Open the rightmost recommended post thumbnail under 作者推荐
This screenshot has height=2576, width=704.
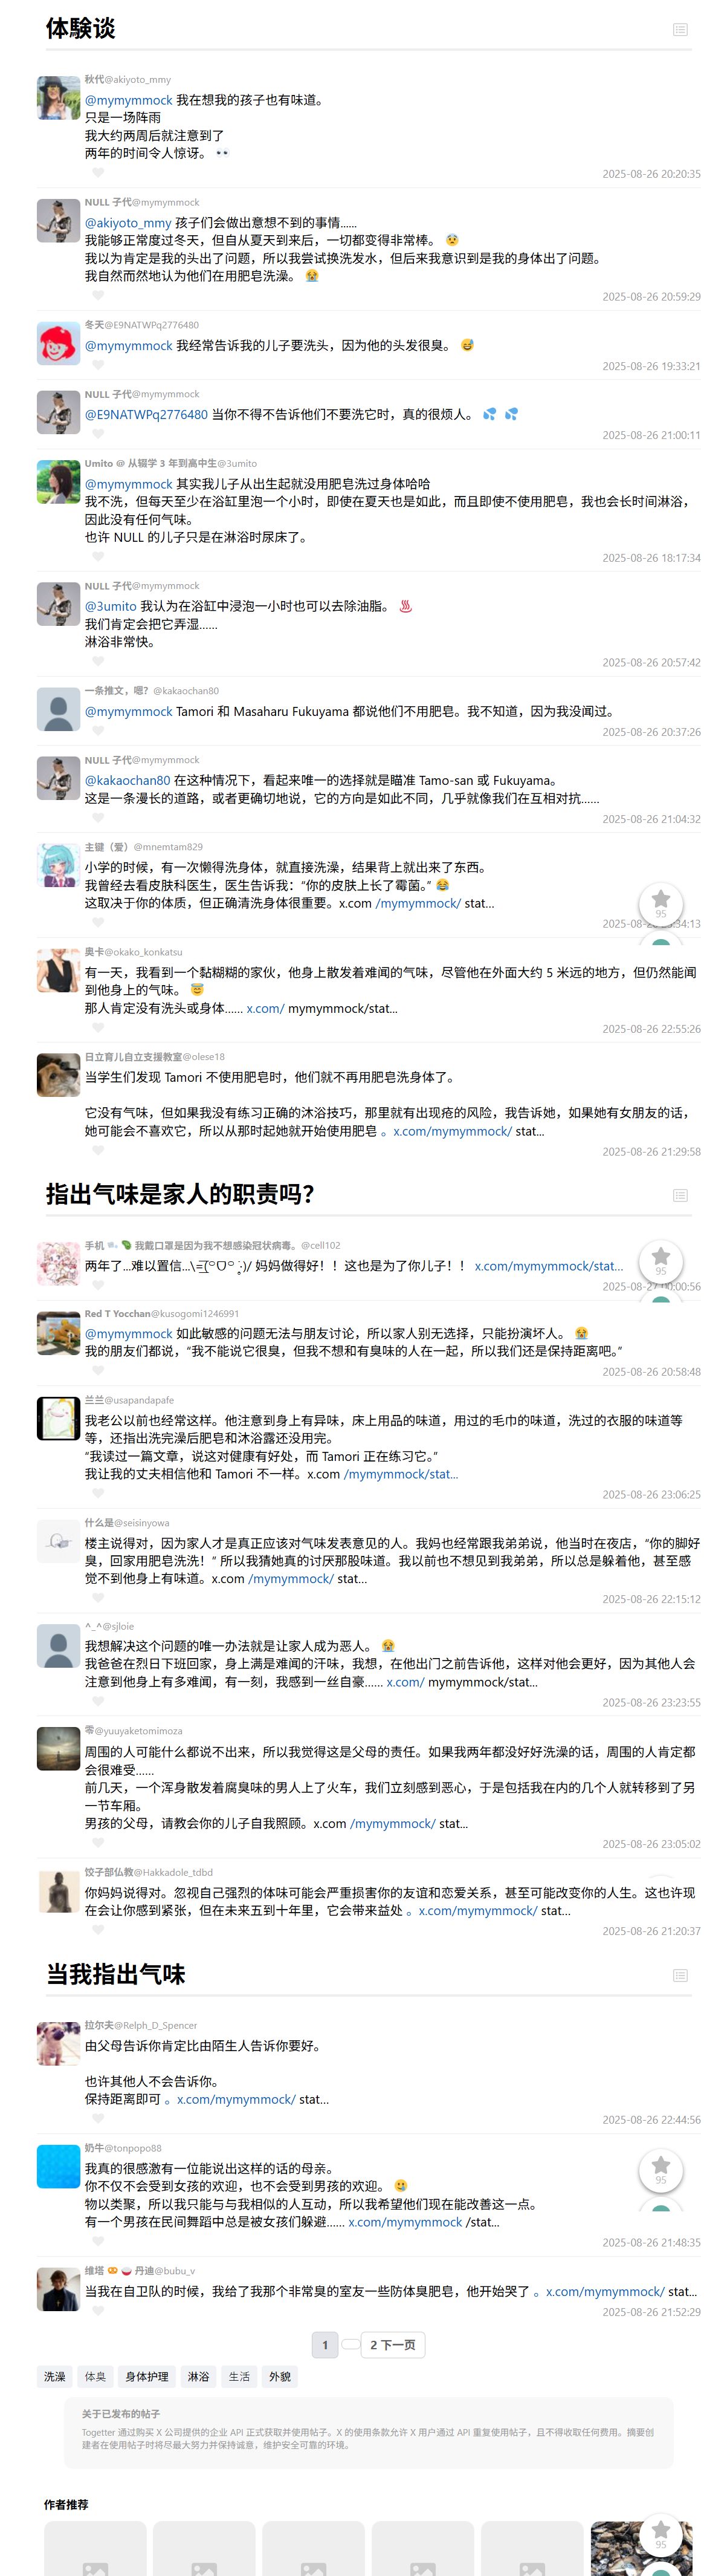(641, 2548)
